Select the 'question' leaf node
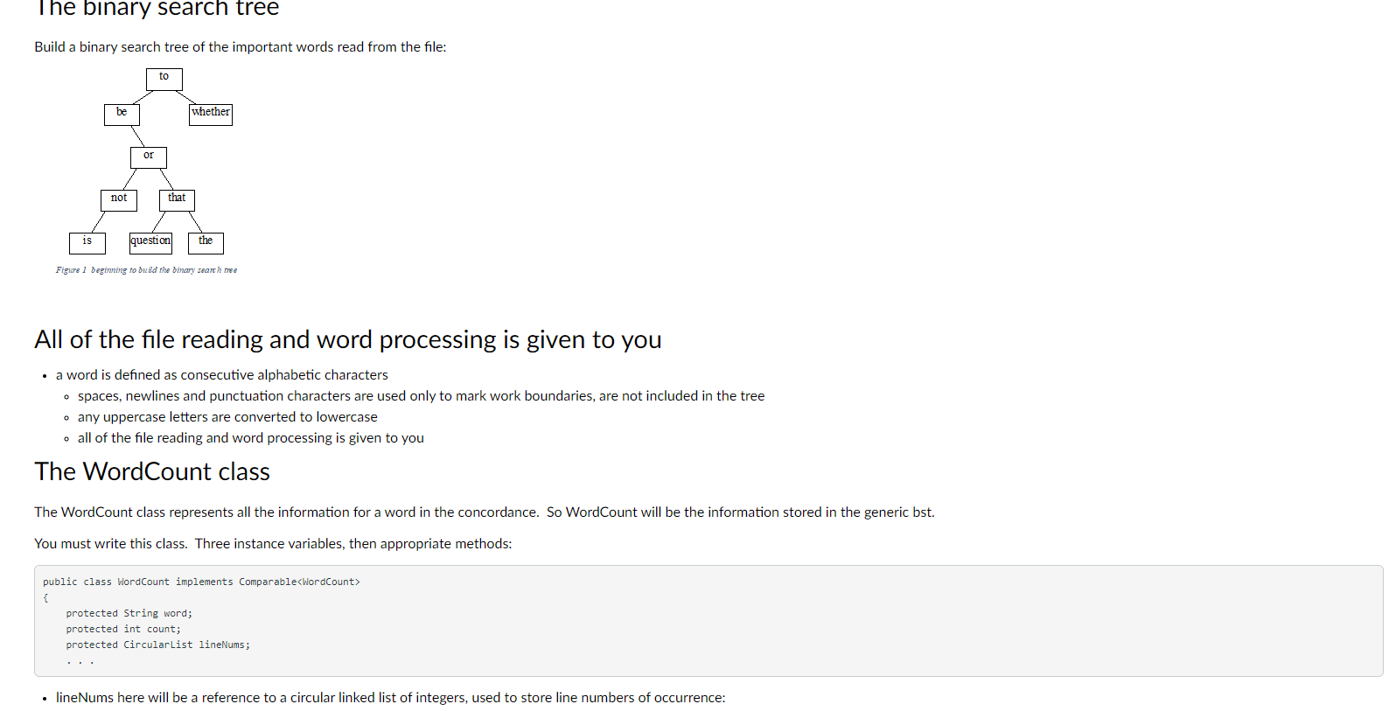The image size is (1389, 711). click(x=150, y=243)
